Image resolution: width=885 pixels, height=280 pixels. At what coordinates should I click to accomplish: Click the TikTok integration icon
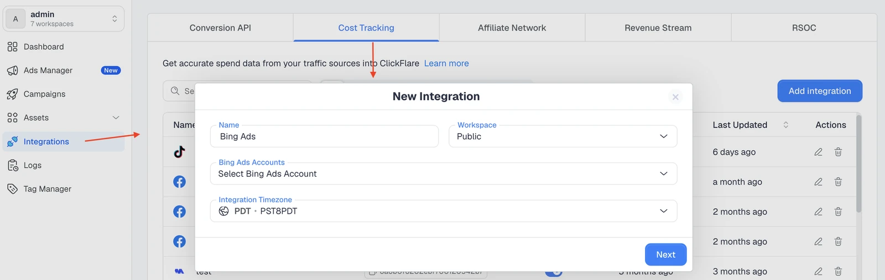179,152
